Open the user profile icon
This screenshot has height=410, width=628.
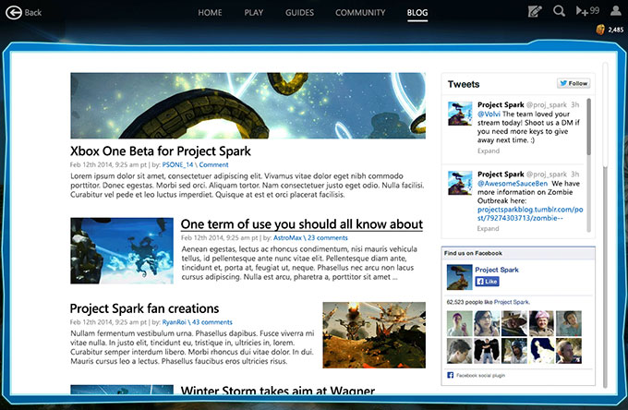point(616,10)
